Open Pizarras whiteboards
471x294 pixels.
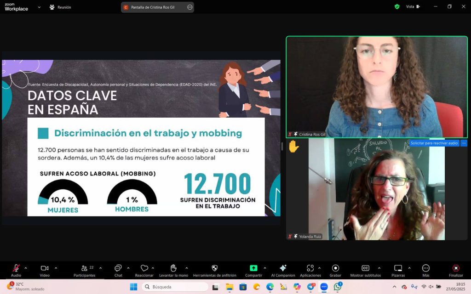pos(398,270)
